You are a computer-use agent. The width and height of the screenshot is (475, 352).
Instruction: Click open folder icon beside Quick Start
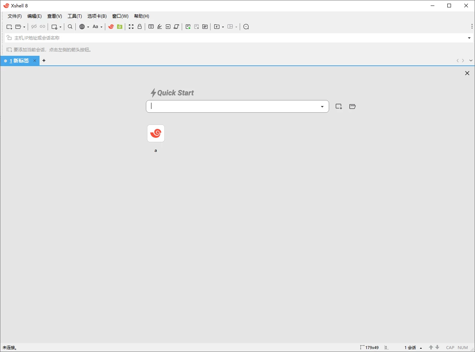tap(352, 106)
